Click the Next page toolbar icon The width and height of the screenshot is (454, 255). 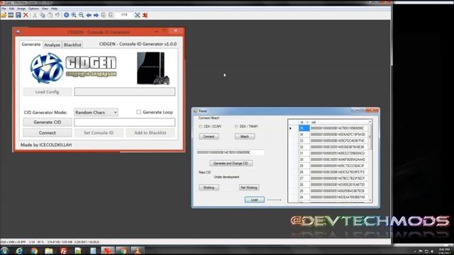coord(111,15)
